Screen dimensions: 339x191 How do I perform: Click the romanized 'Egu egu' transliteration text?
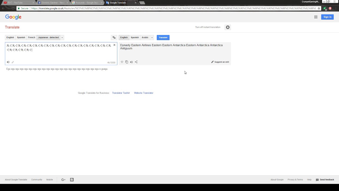point(57,69)
